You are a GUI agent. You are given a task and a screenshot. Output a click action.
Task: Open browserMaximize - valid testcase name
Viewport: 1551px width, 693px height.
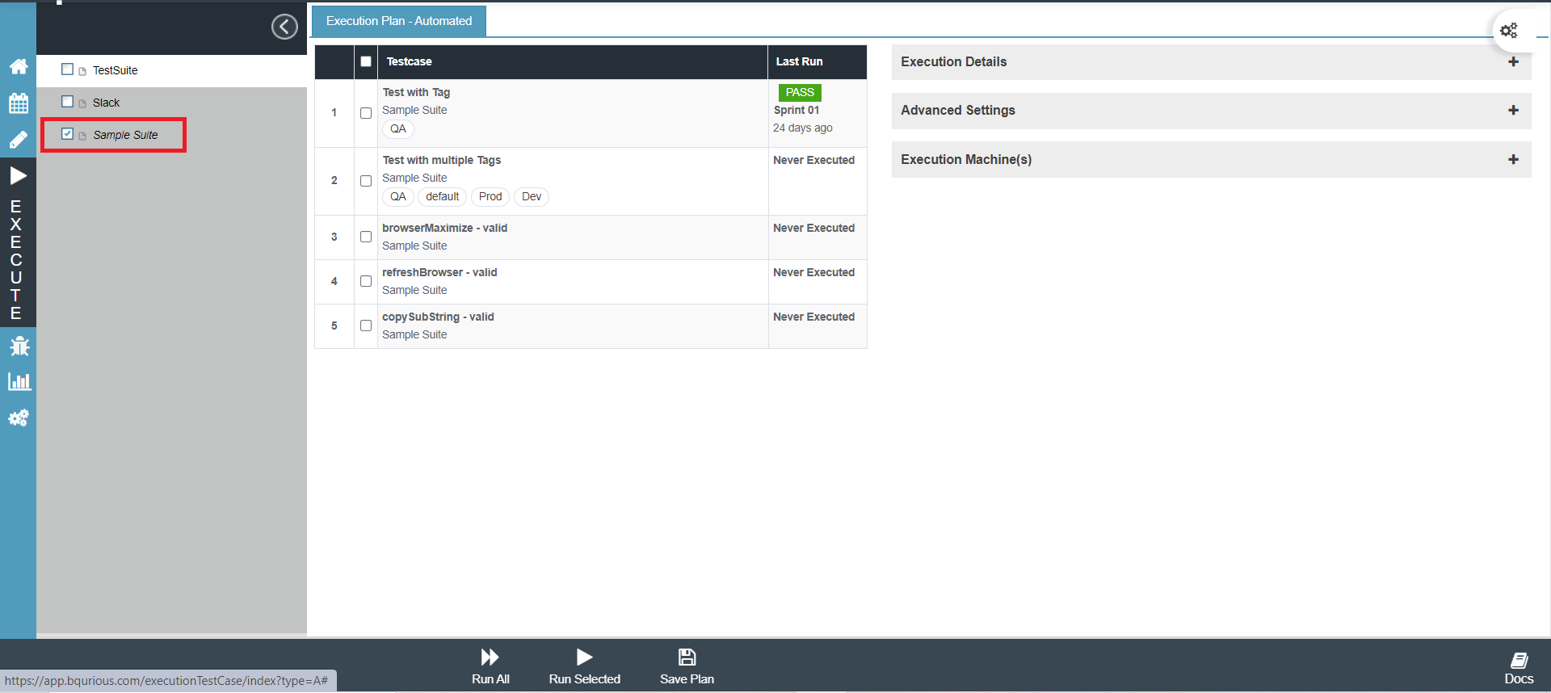[x=444, y=229]
